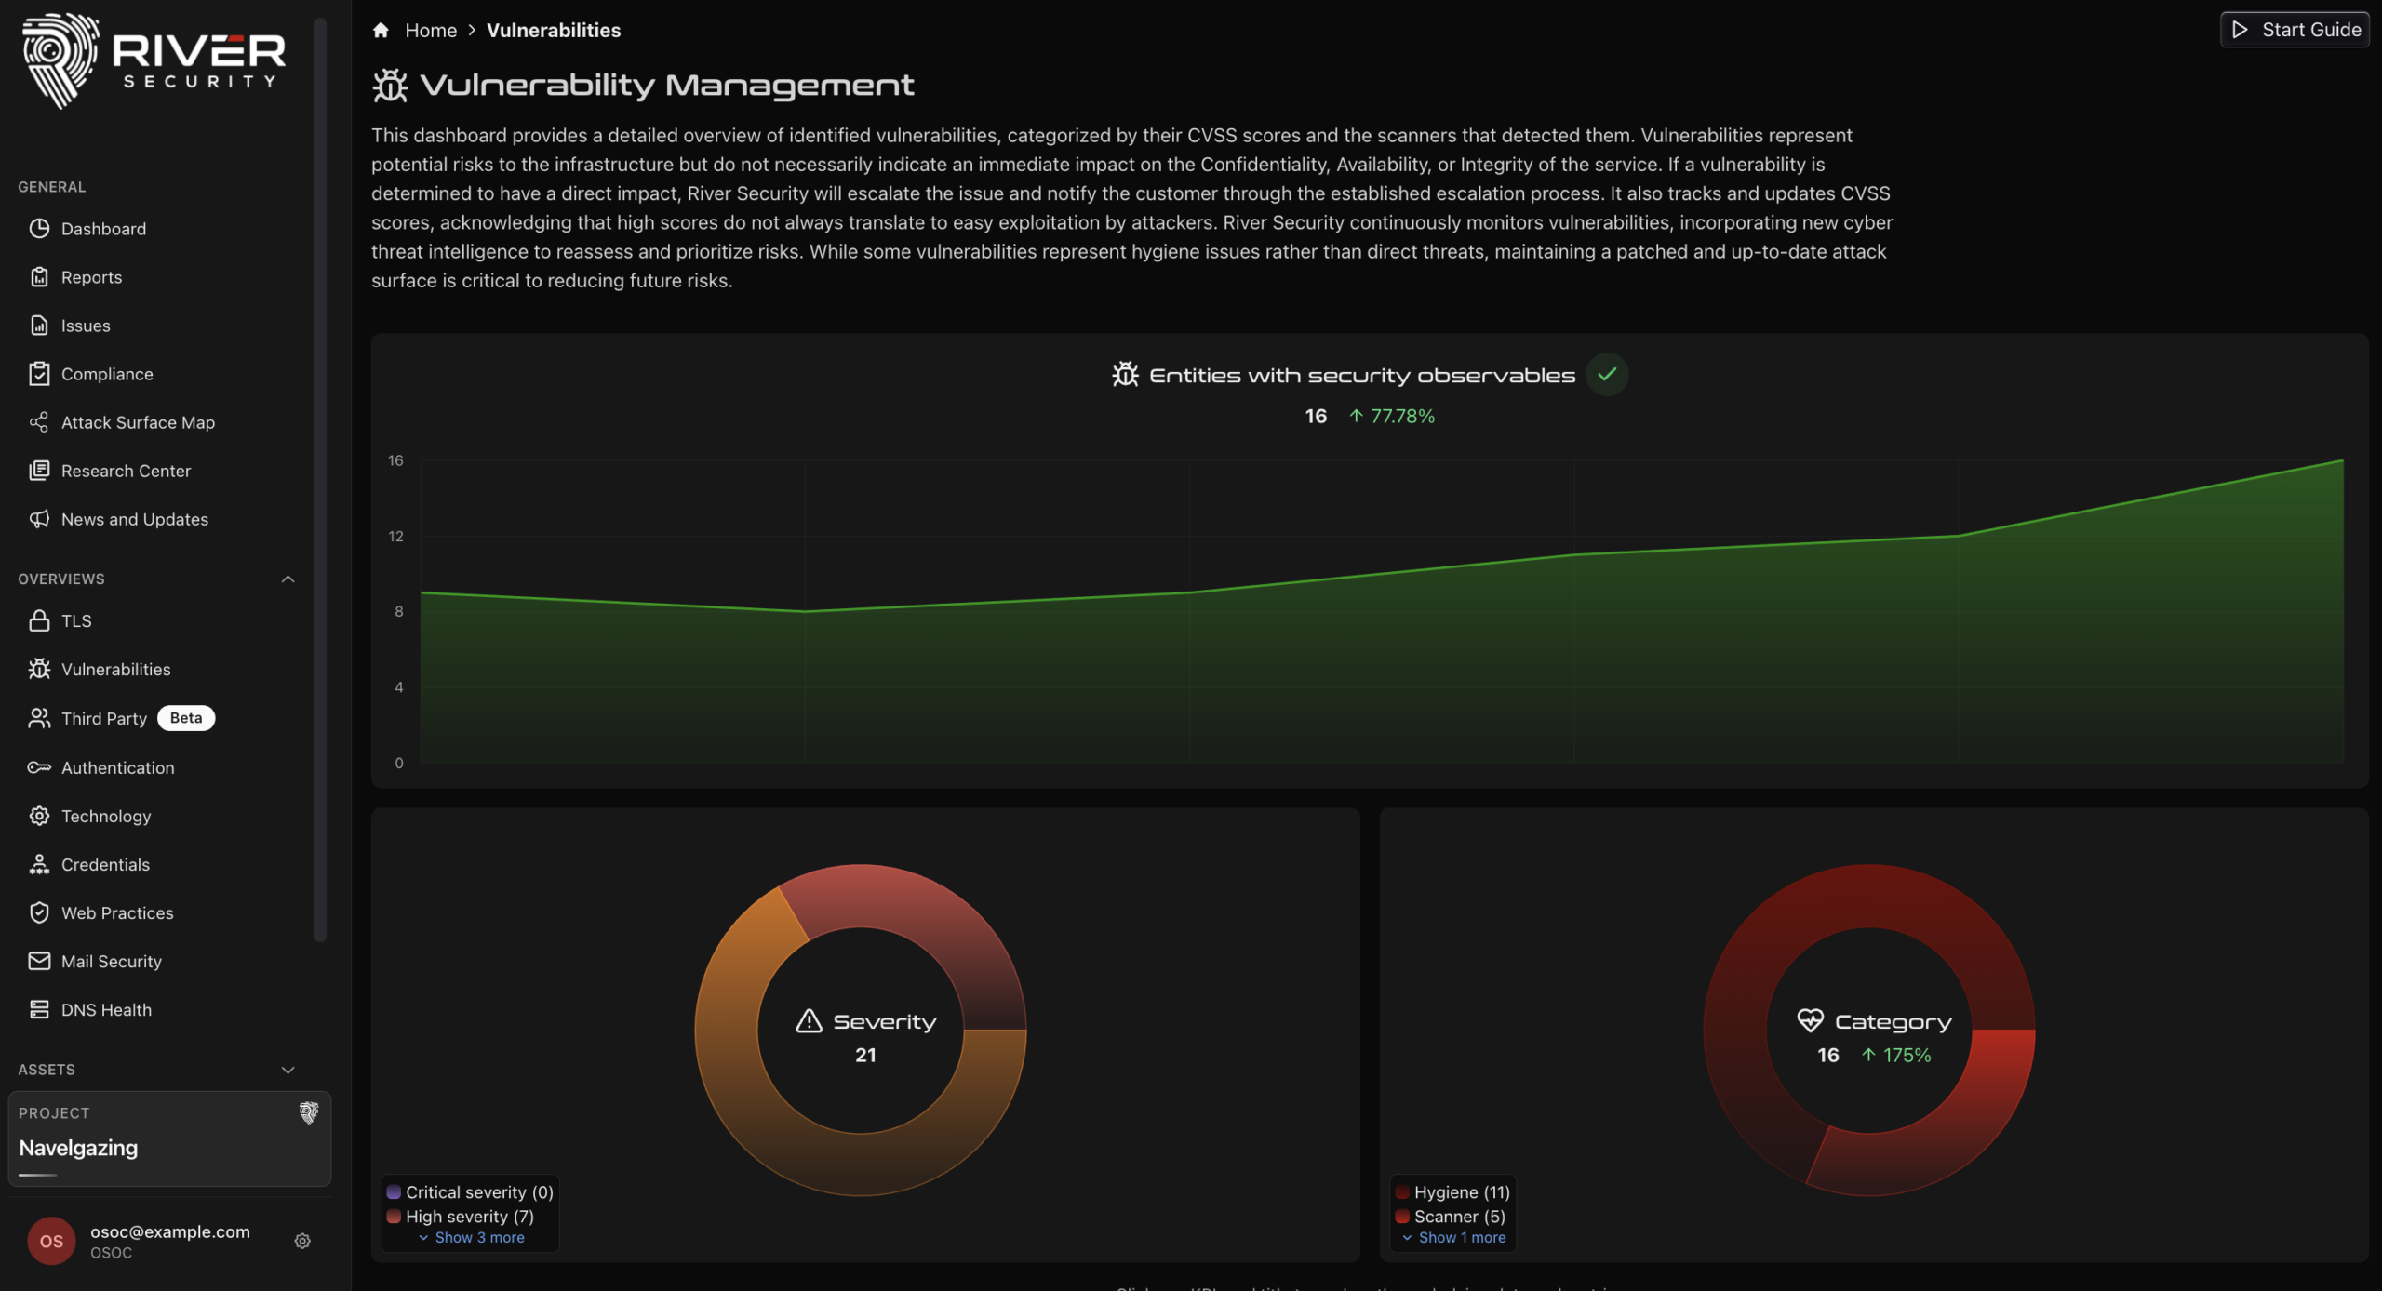Open settings gear next to osoc@example.com
The height and width of the screenshot is (1291, 2382).
click(x=302, y=1241)
